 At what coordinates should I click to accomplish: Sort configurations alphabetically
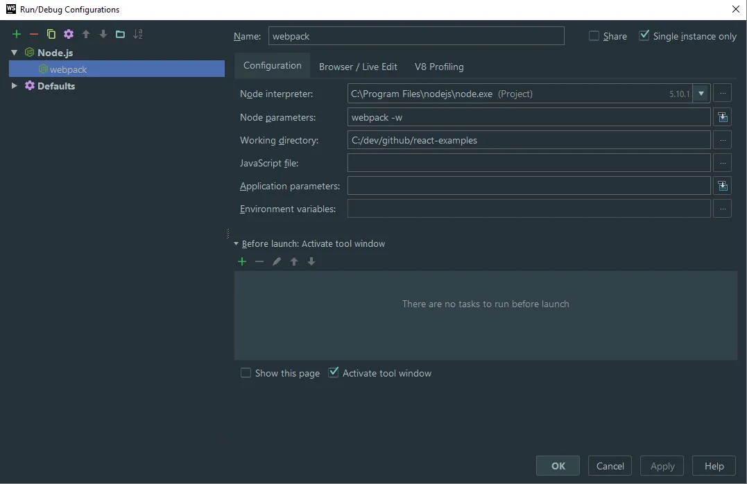[x=138, y=34]
